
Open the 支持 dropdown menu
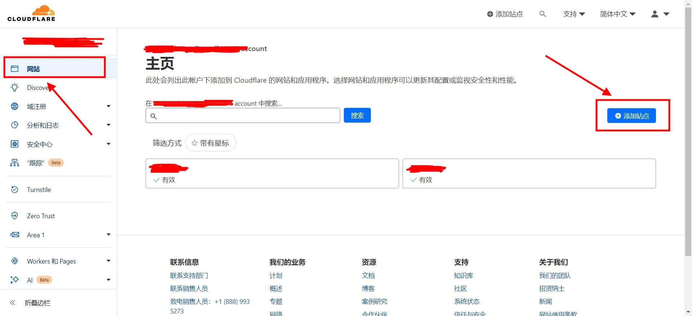pyautogui.click(x=574, y=14)
